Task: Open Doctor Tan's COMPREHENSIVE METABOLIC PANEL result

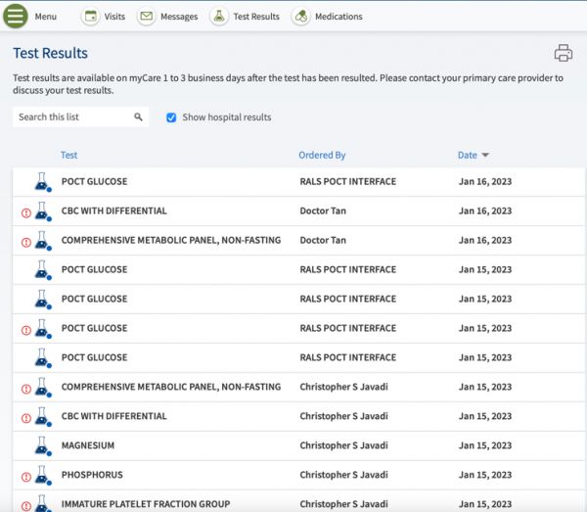Action: 171,240
